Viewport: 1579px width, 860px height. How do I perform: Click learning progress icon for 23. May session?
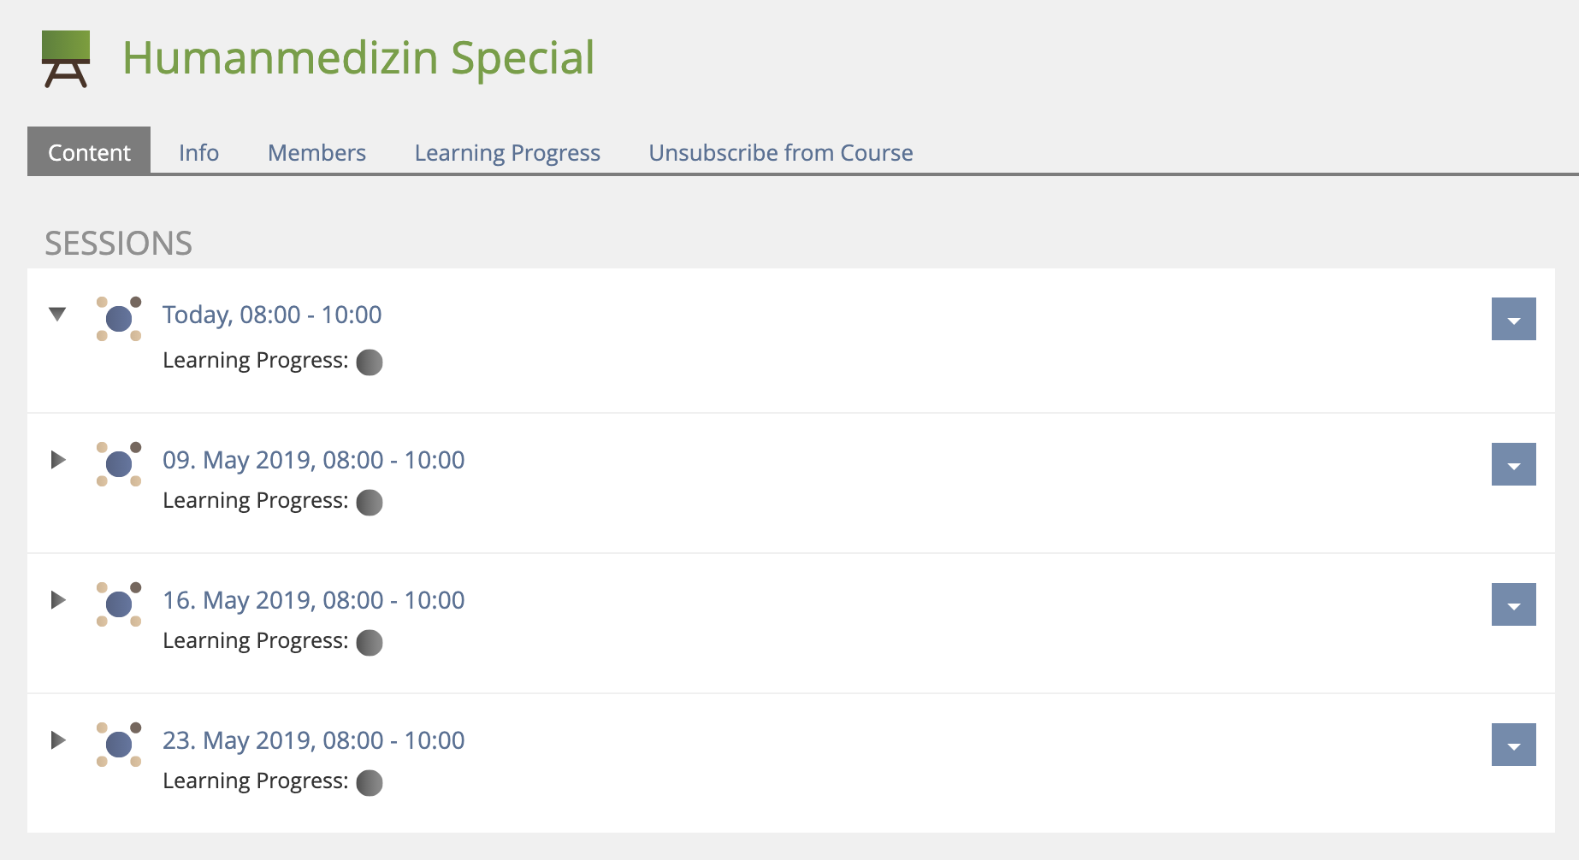click(x=370, y=783)
